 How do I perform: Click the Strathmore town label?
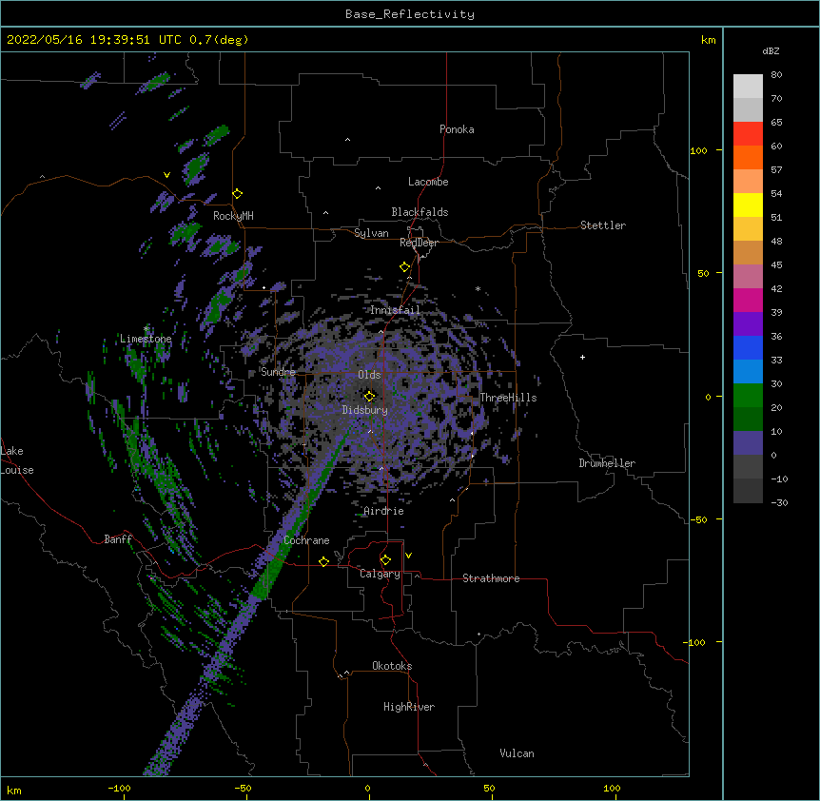[x=491, y=578]
